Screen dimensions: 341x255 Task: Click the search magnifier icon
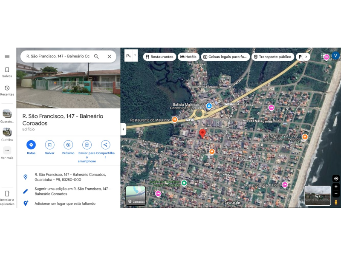96,57
